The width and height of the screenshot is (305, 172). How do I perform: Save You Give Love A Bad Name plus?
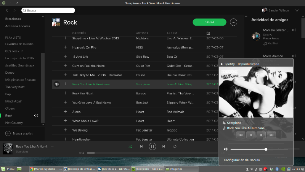[x=65, y=102]
